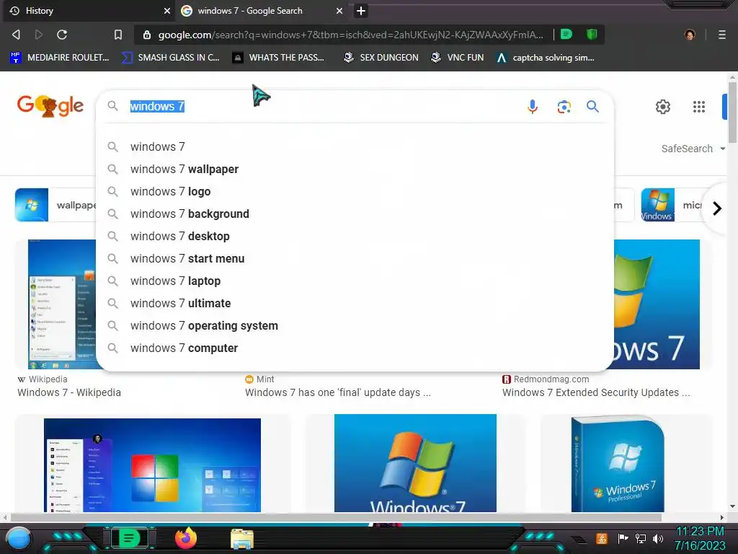Image resolution: width=738 pixels, height=554 pixels.
Task: Choose suggestion 'windows 7 operating system'
Action: (355, 326)
